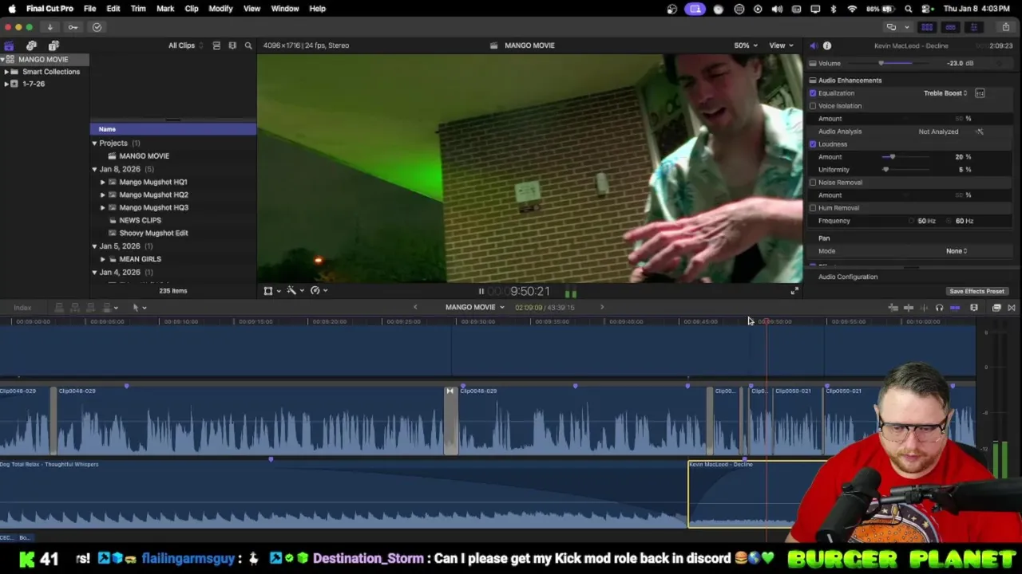Open the File menu
The width and height of the screenshot is (1022, 574).
89,9
